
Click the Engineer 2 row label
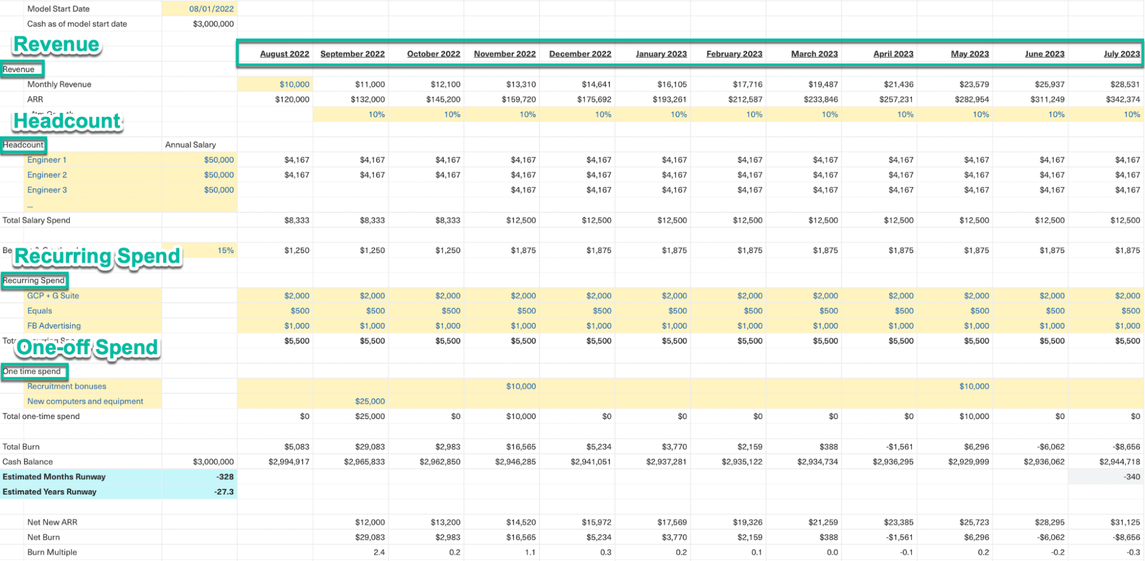47,175
